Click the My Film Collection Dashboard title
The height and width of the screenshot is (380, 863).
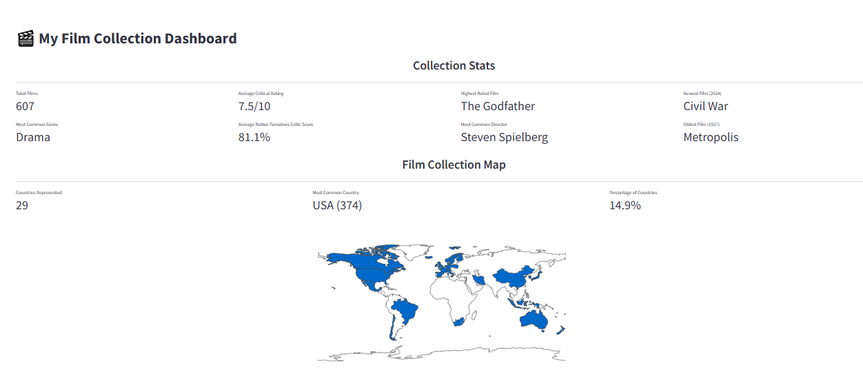[137, 39]
